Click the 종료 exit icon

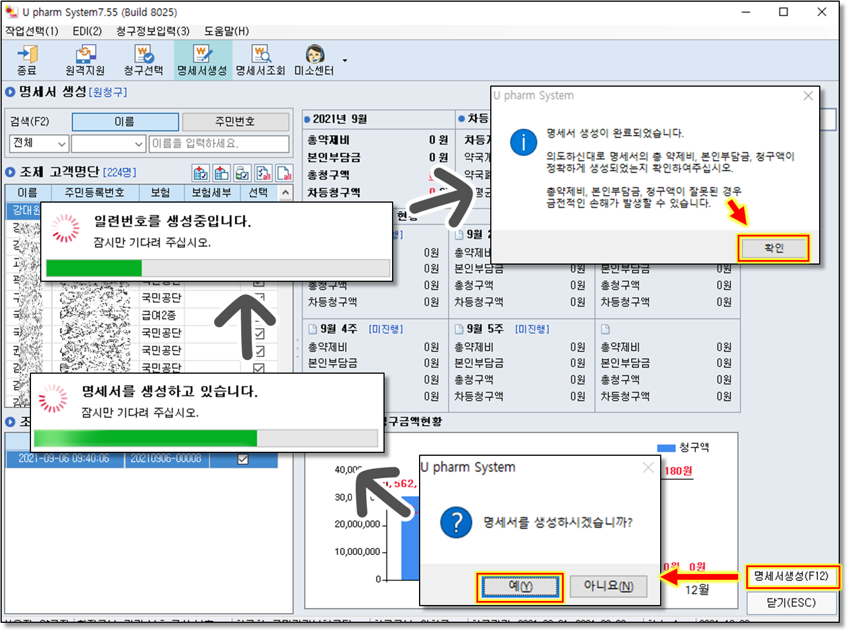(26, 60)
